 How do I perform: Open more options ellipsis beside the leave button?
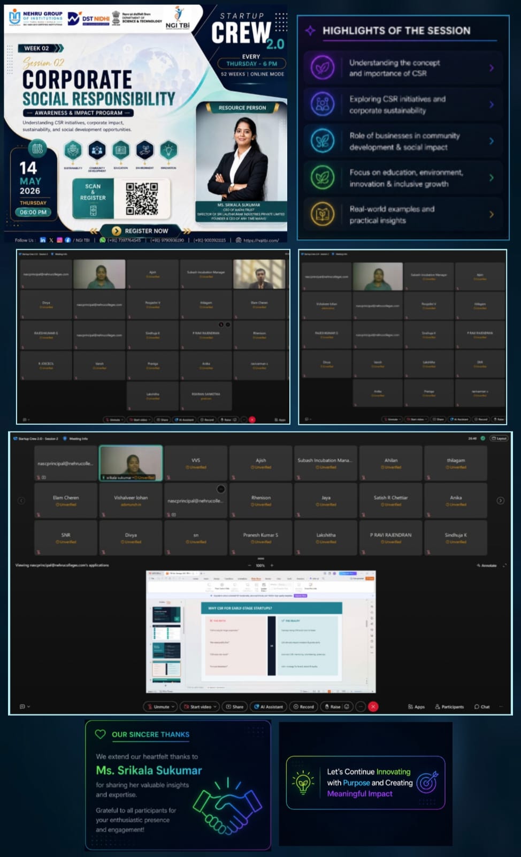361,706
